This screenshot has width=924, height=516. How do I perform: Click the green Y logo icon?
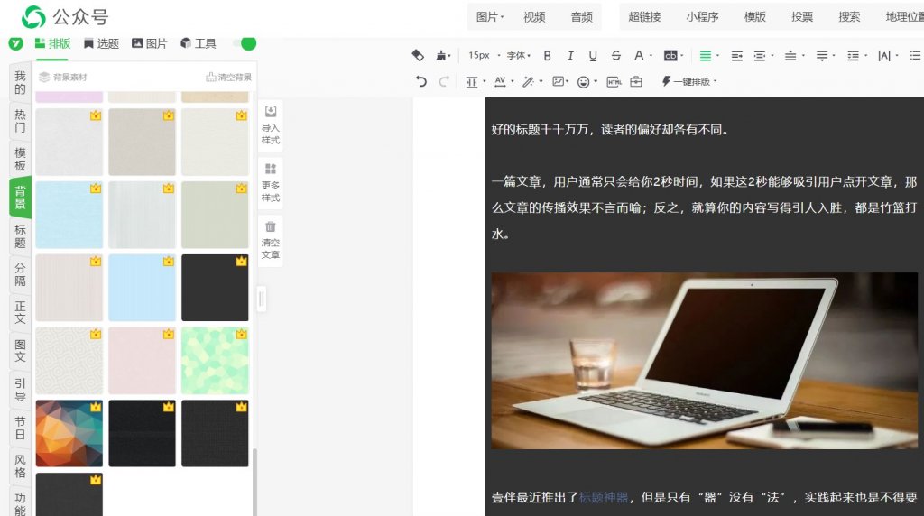pyautogui.click(x=16, y=43)
